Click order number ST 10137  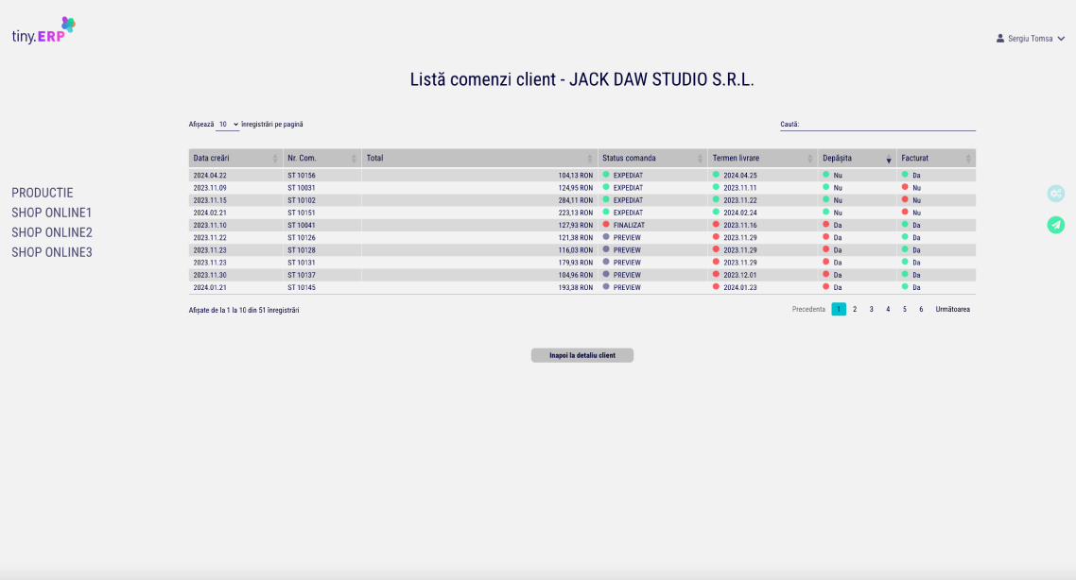[302, 275]
